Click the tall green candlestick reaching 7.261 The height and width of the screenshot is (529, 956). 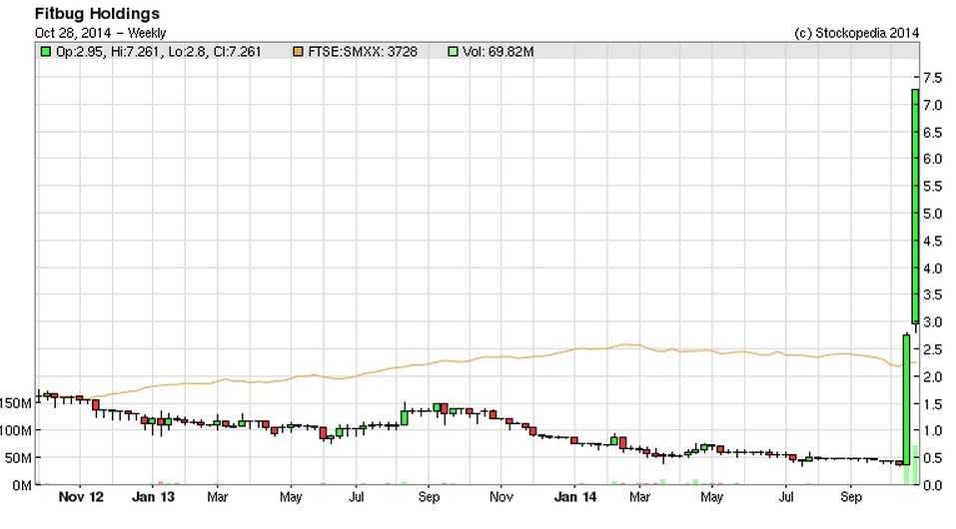tap(915, 206)
